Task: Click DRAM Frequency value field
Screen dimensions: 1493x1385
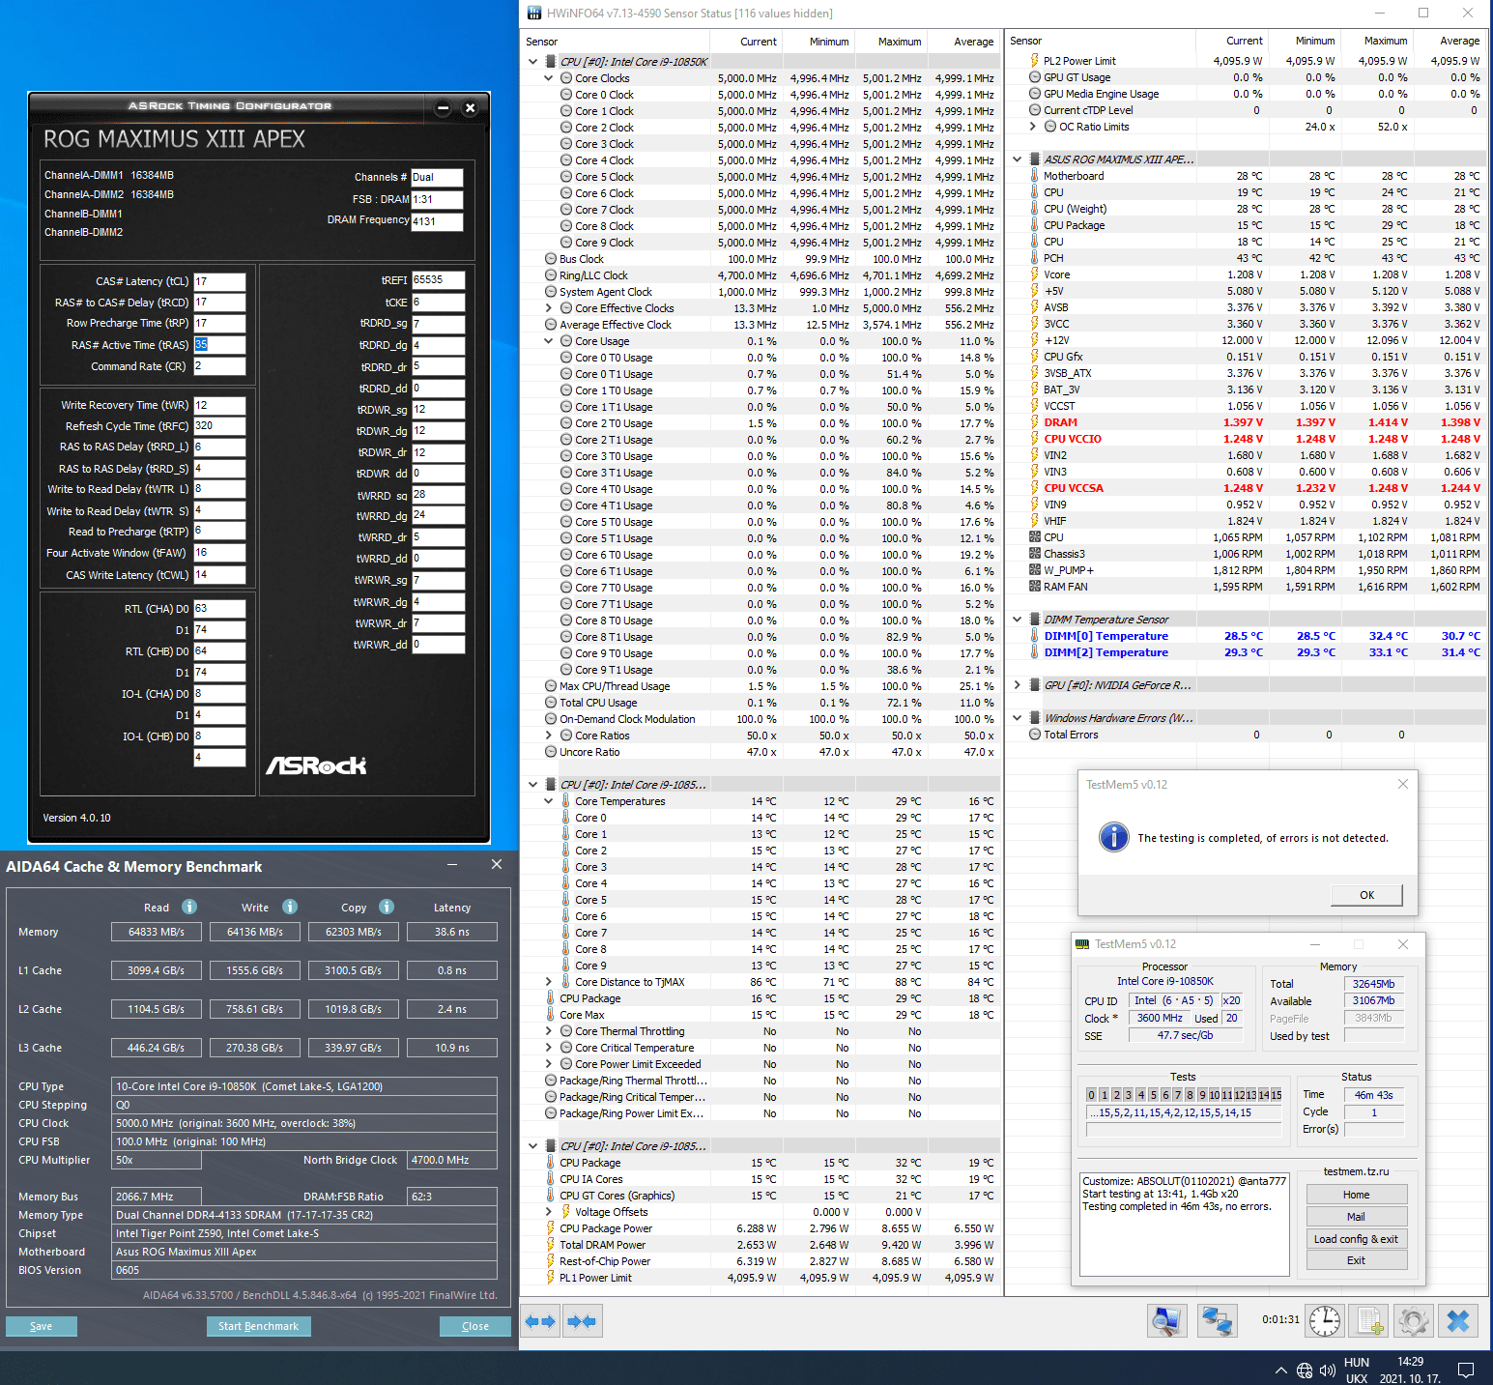Action: pyautogui.click(x=437, y=221)
